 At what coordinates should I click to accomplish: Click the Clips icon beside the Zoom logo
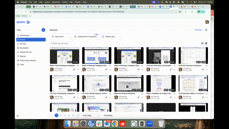[x=28, y=22]
